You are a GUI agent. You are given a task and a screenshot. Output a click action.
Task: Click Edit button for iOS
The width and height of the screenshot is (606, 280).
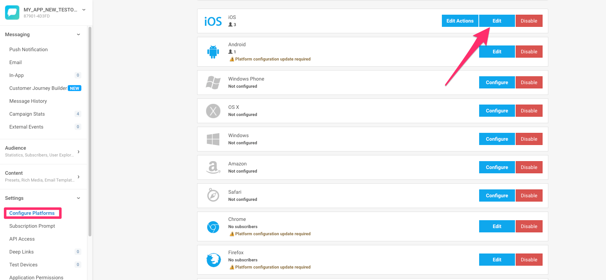coord(497,21)
